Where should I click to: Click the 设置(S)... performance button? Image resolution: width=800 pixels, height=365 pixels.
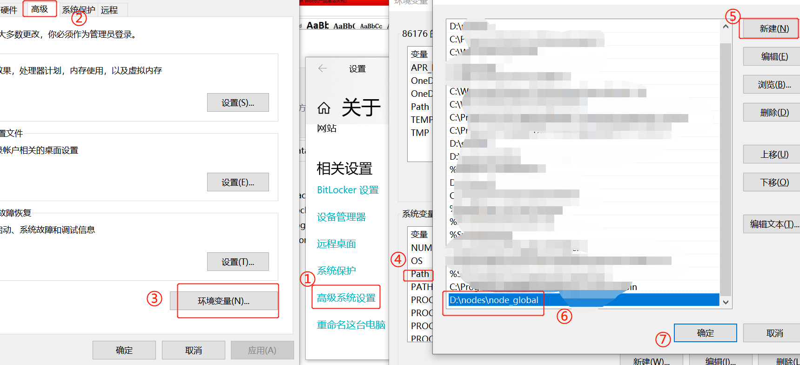point(238,102)
